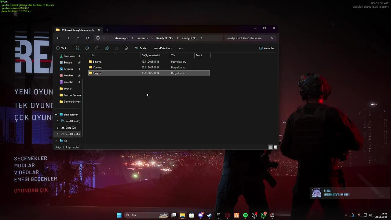391x220 pixels.
Task: Expand the Depo (D:) tree node
Action: point(58,128)
